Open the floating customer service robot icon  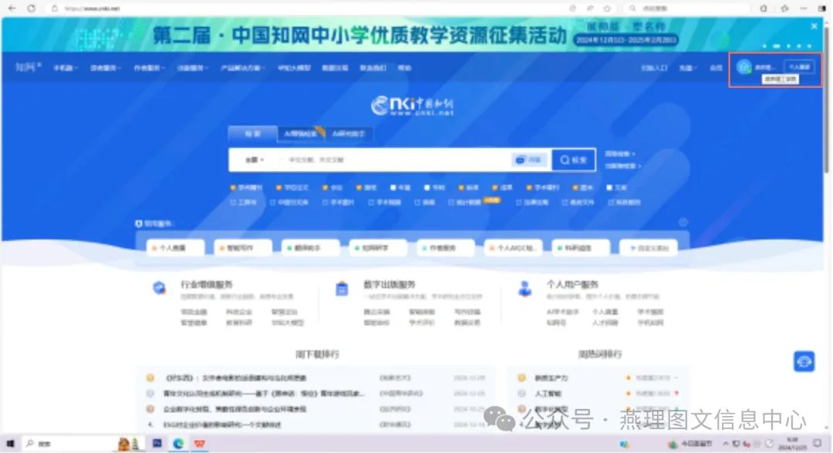804,361
